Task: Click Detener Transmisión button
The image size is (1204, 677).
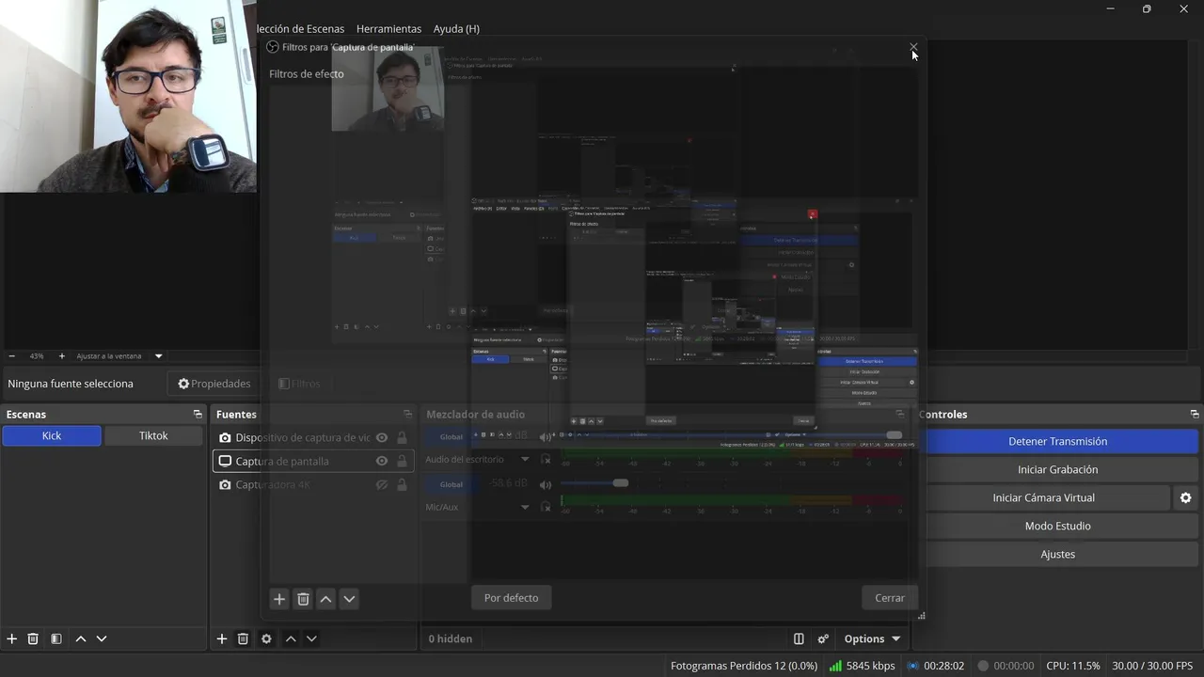Action: coord(1057,441)
